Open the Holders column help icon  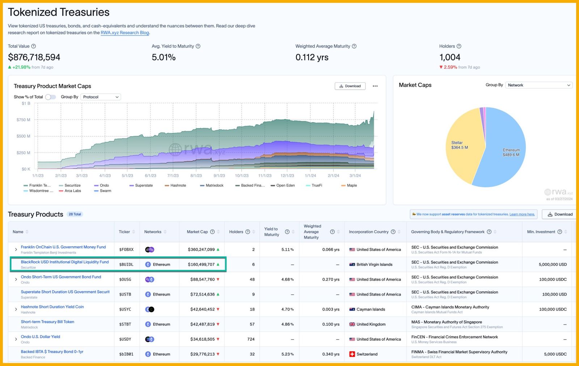(x=248, y=232)
